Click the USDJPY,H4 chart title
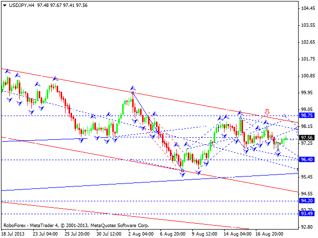The image size is (318, 238). click(x=21, y=4)
